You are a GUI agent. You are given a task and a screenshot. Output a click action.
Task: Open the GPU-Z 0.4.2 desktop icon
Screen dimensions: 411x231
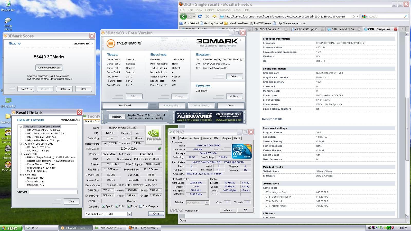8,103
